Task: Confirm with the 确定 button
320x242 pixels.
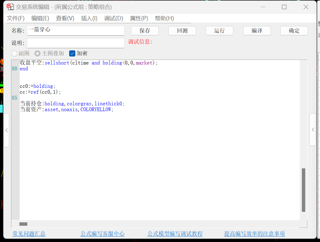Action: [294, 31]
